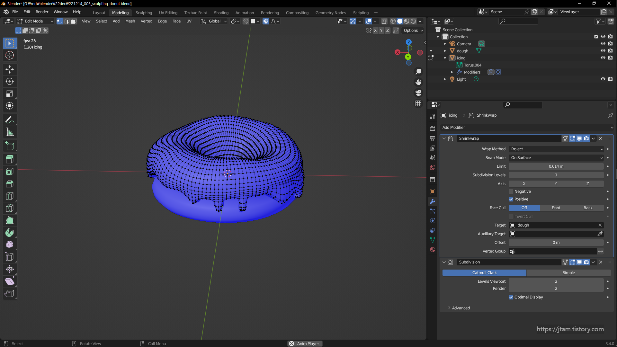
Task: Select the Knife tool
Action: (x=10, y=208)
